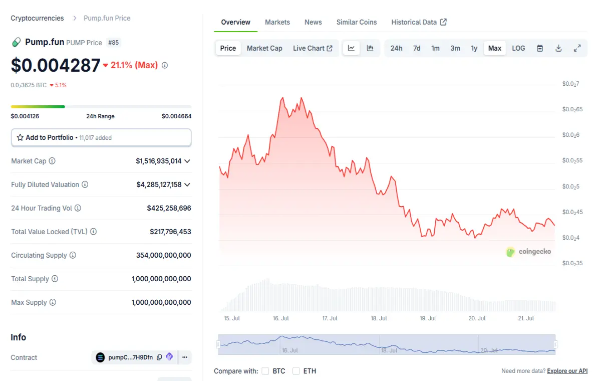Viewport: 601px width, 381px height.
Task: Click the $0.004287 price text
Action: [56, 65]
